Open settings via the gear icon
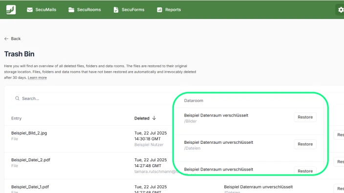Viewport: 344px width, 193px height. tap(341, 10)
